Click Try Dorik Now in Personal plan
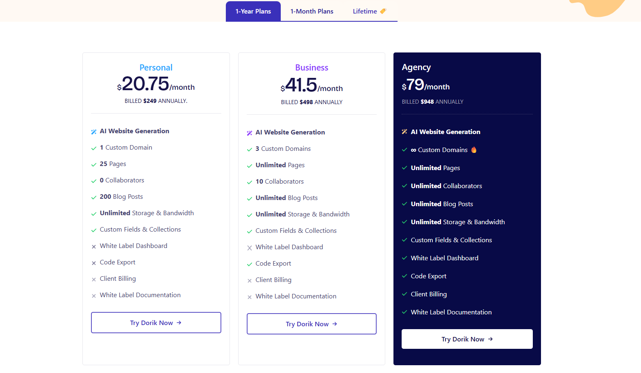This screenshot has width=641, height=373. pos(156,323)
